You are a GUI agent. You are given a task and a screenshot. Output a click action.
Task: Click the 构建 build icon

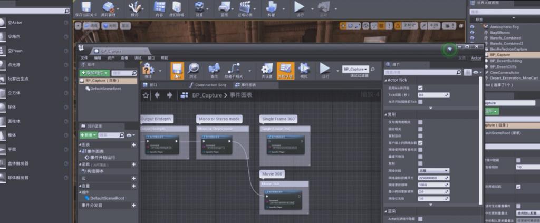click(271, 7)
